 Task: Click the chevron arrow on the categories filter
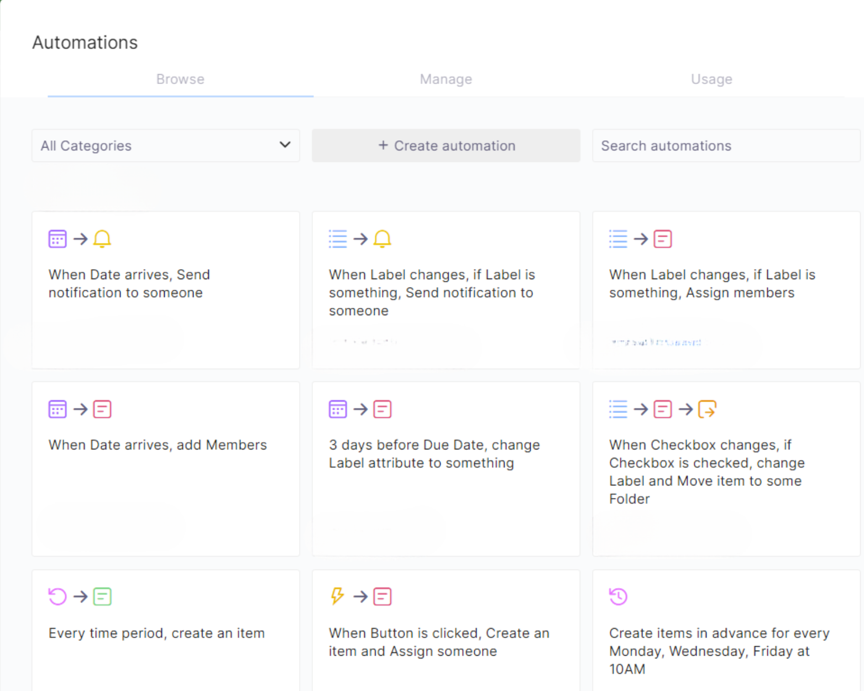point(285,145)
